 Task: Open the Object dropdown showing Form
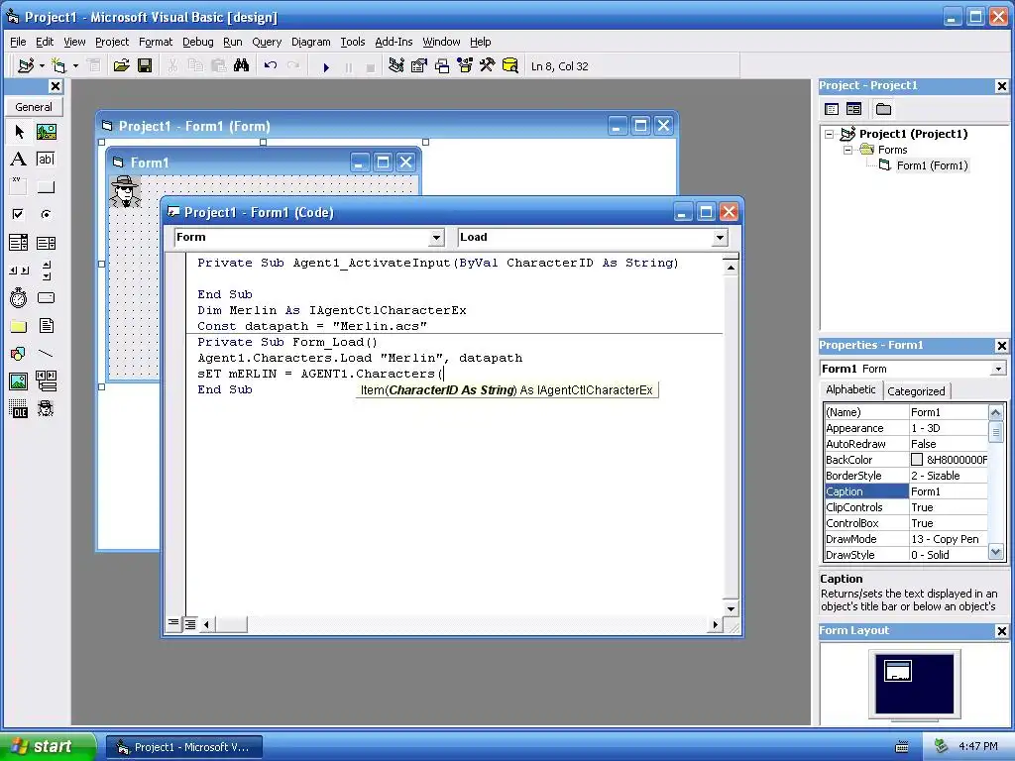point(436,238)
